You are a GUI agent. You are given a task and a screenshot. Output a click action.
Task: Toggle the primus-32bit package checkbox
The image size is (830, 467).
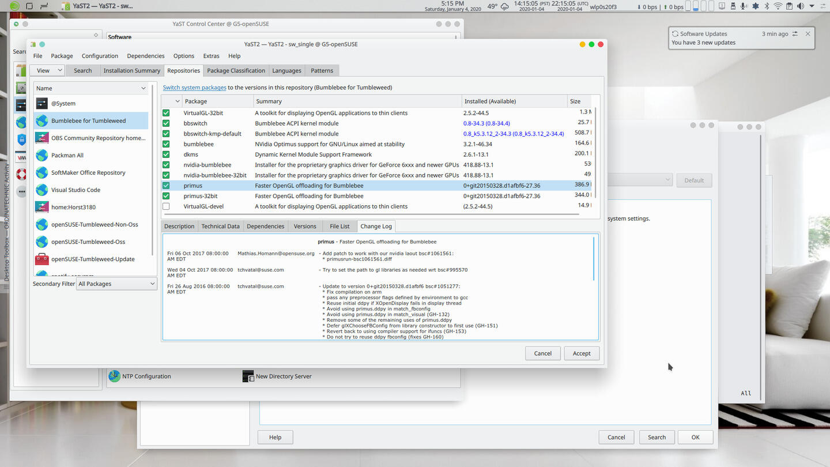pos(166,196)
